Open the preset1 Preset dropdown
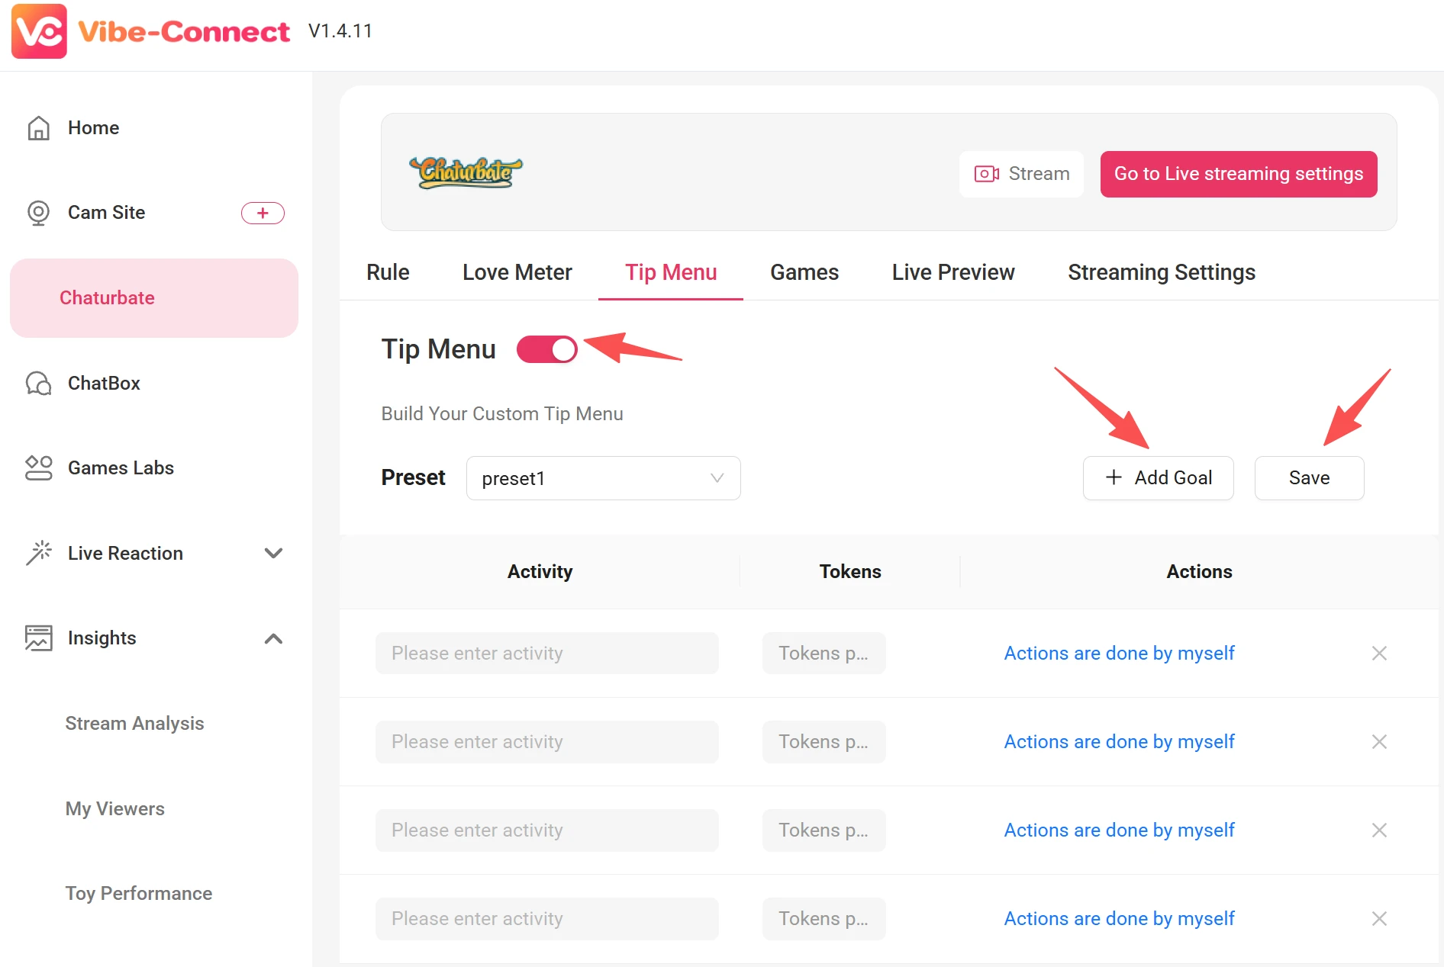This screenshot has height=967, width=1444. coord(603,478)
